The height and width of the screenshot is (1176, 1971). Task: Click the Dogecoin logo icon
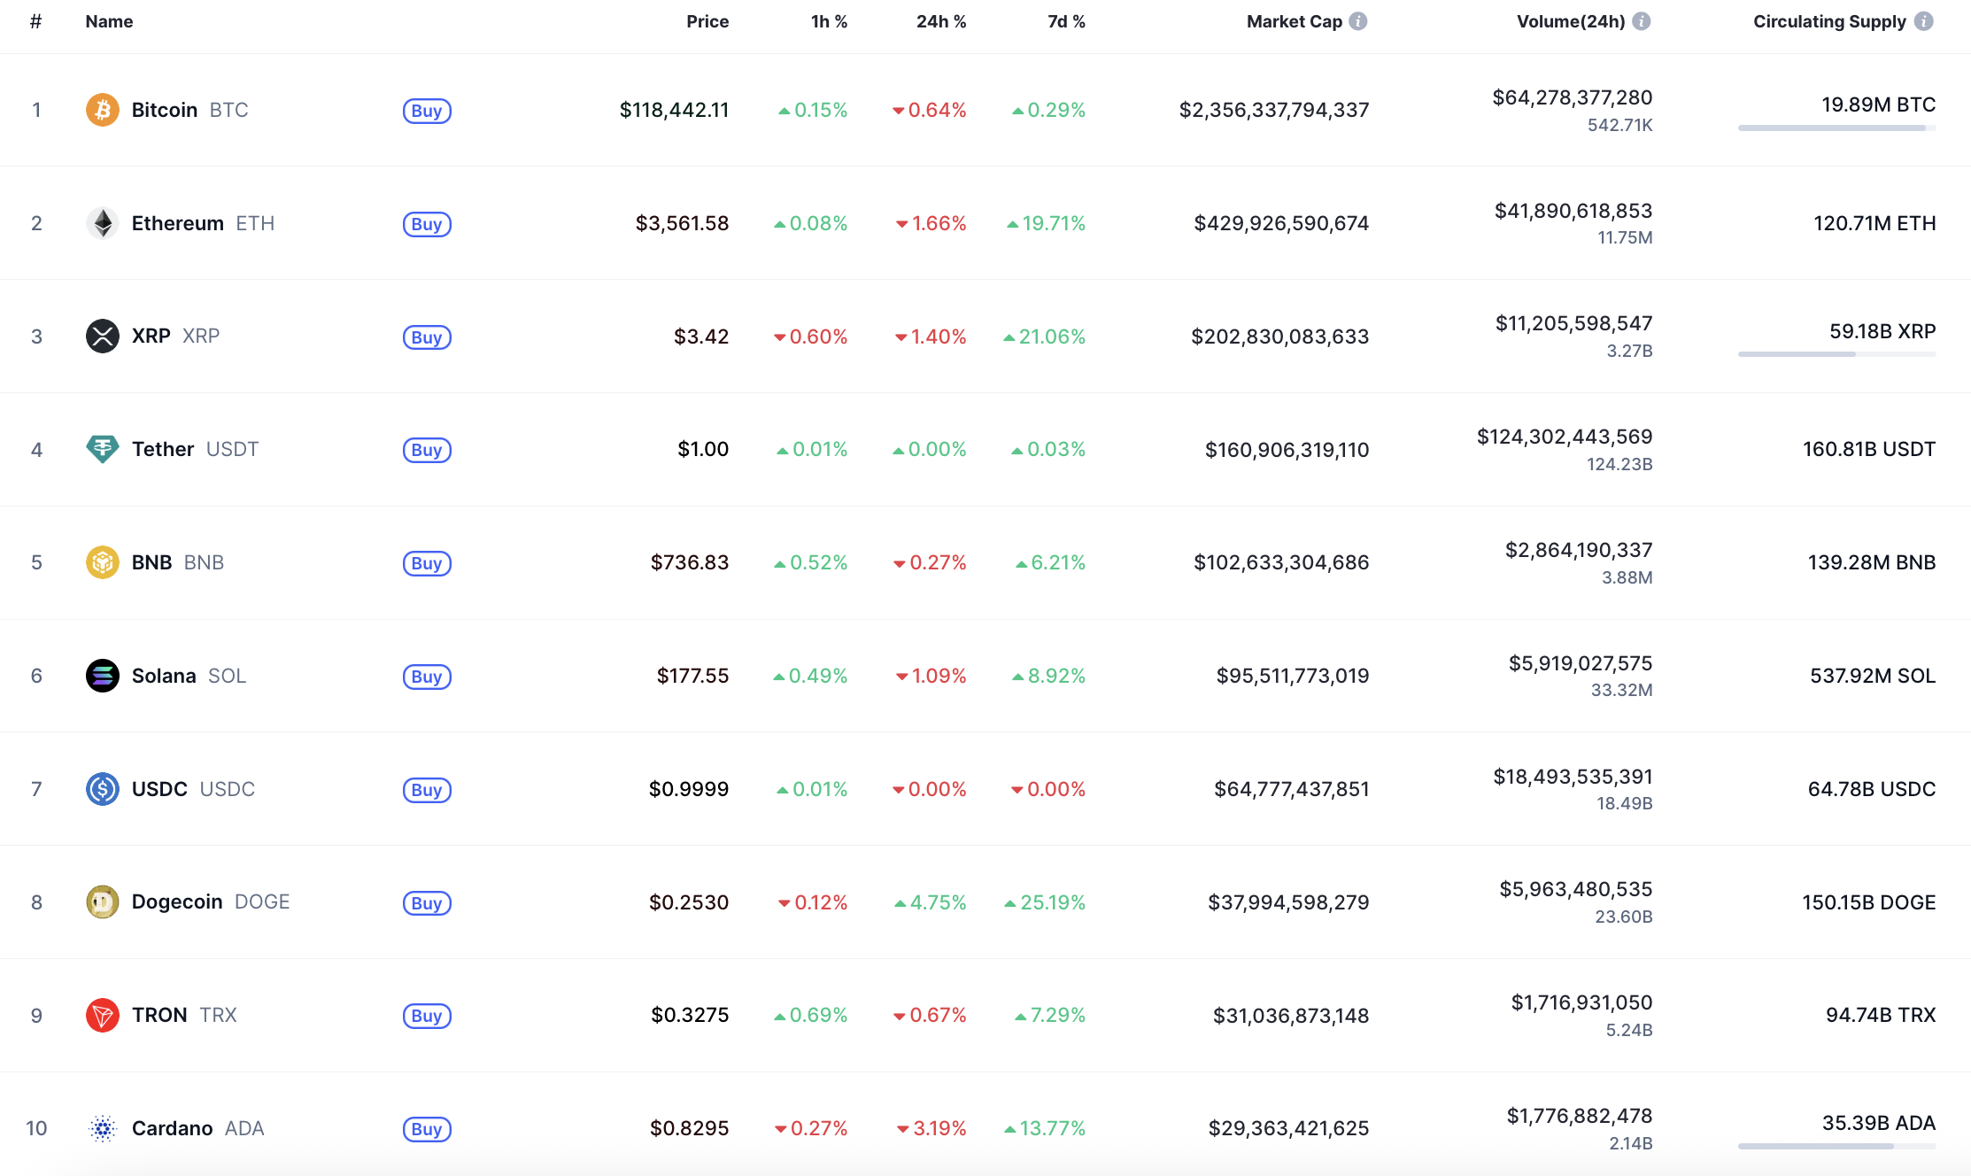click(x=103, y=902)
